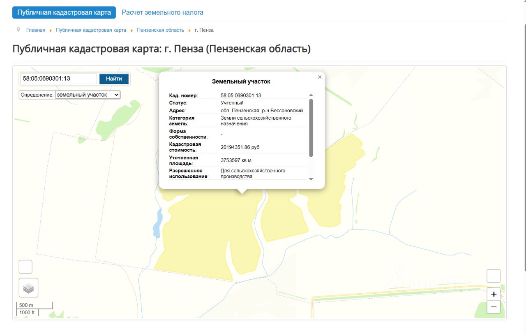
Task: Focus the cadastral number search field
Action: click(59, 79)
